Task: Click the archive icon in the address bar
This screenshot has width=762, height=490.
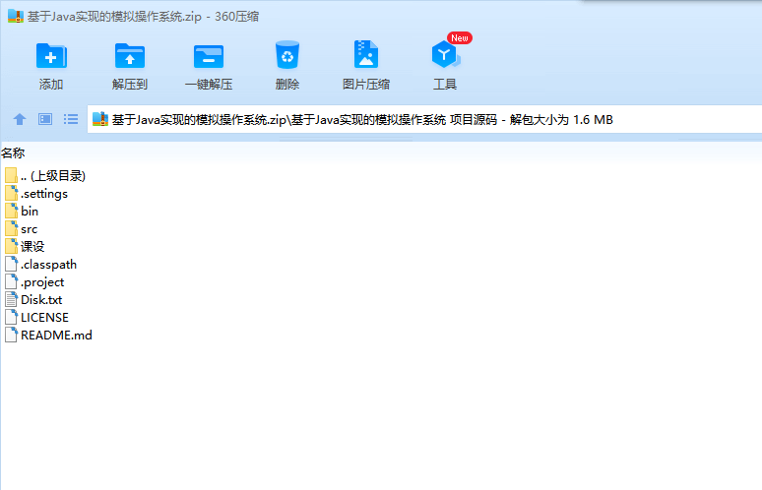Action: [100, 119]
